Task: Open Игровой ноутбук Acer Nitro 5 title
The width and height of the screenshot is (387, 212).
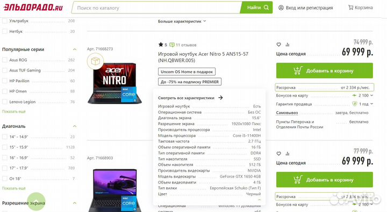Action: point(203,57)
